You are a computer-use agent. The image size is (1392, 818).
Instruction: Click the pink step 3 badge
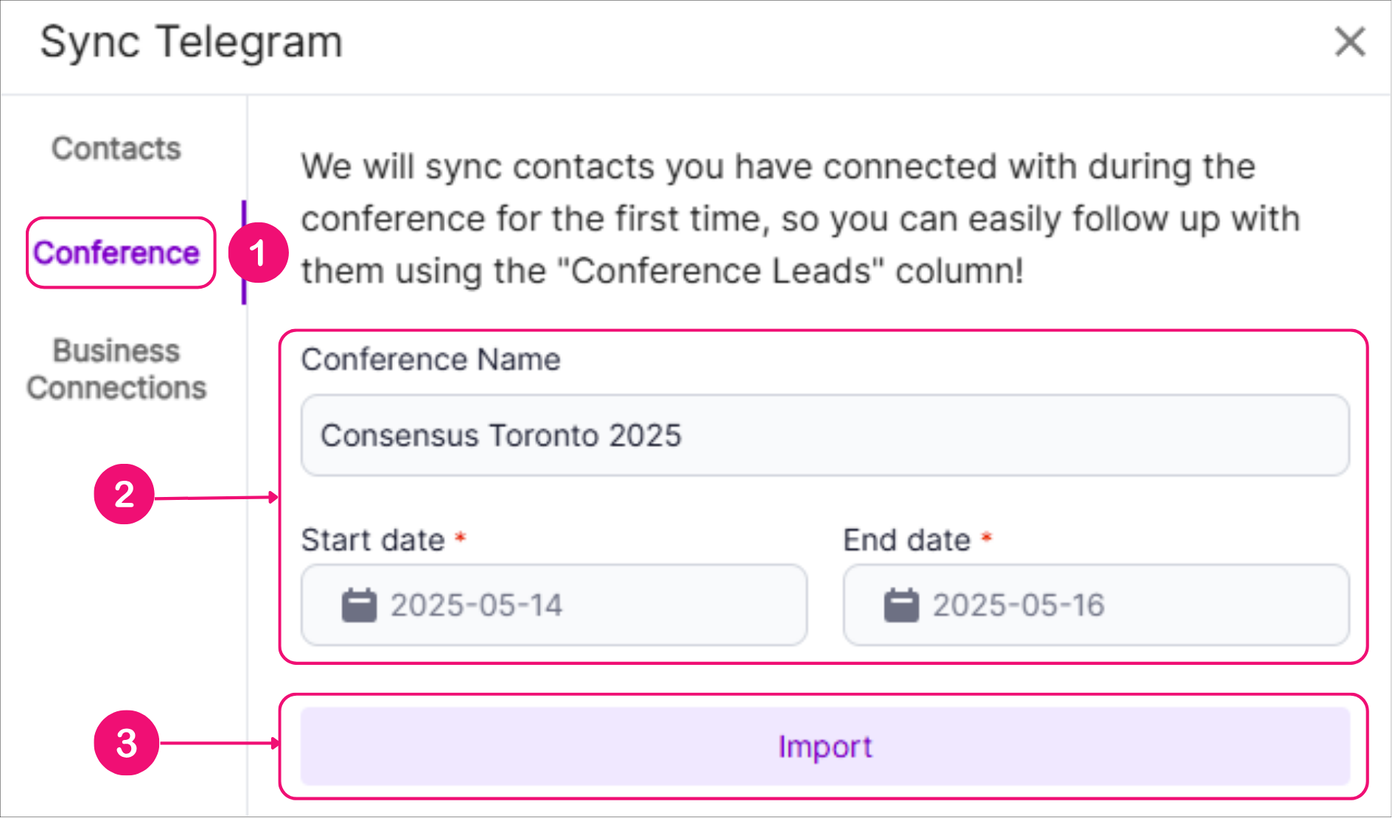point(126,743)
